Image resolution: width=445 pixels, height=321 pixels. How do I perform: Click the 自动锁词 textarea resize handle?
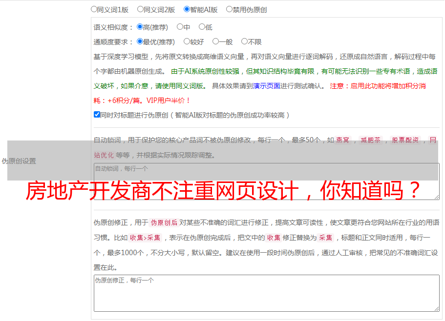click(x=437, y=197)
